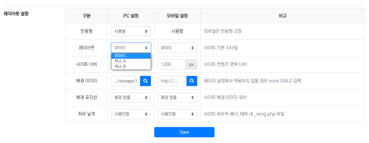The width and height of the screenshot is (369, 143).
Task: Open the PC 좌우 날개 dropdown
Action: tap(131, 114)
